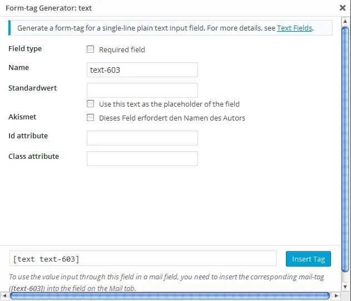Click the scroll down arrow
The height and width of the screenshot is (301, 351).
coord(345,287)
